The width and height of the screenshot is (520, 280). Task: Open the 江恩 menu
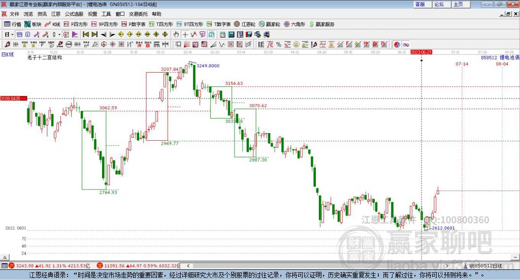coord(56,14)
